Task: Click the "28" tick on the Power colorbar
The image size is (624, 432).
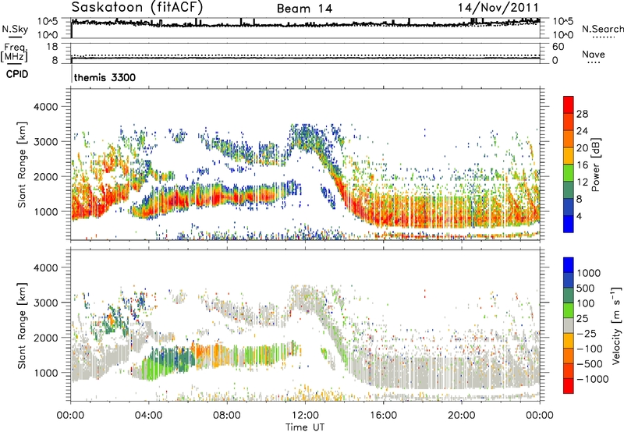Action: [x=582, y=114]
